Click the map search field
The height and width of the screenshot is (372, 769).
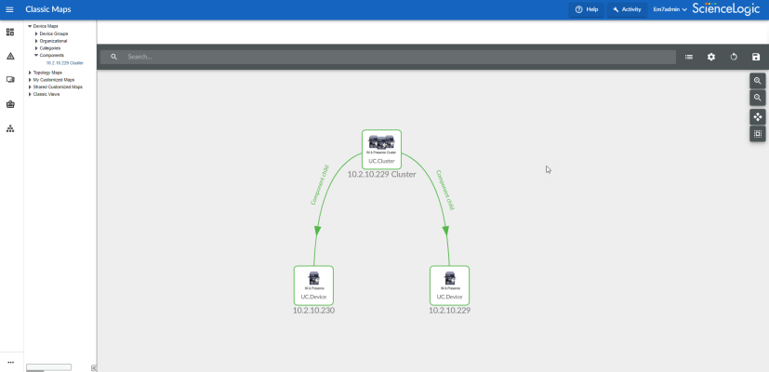click(x=391, y=57)
